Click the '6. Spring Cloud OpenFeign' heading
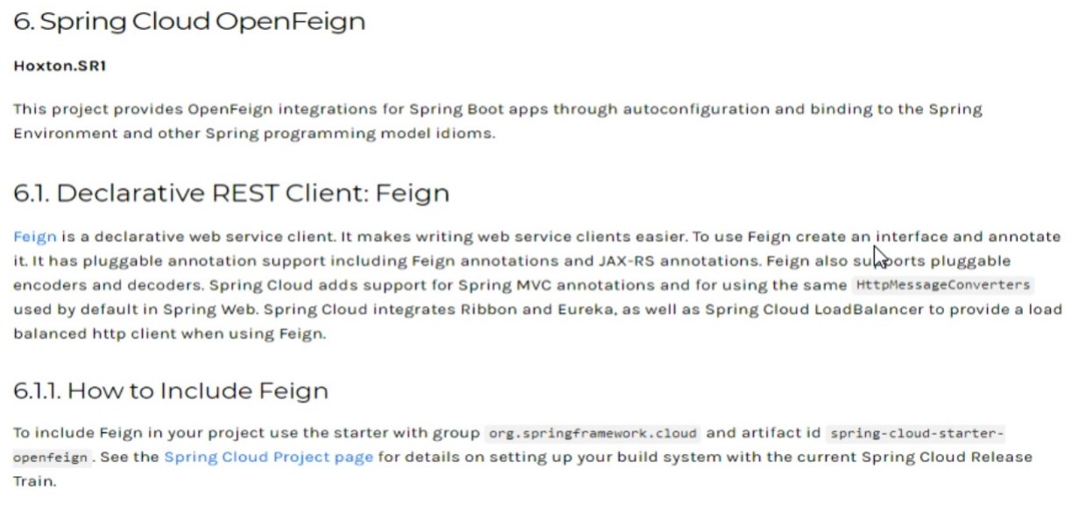 point(189,21)
